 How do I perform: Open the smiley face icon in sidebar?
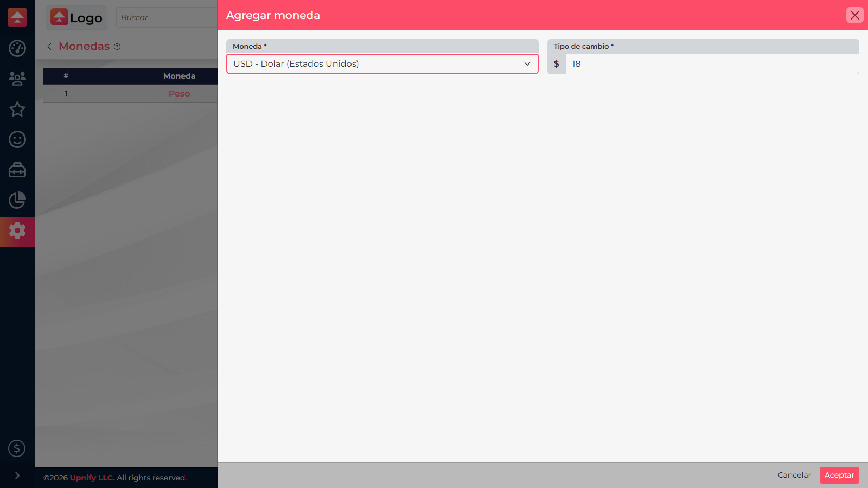click(x=17, y=139)
